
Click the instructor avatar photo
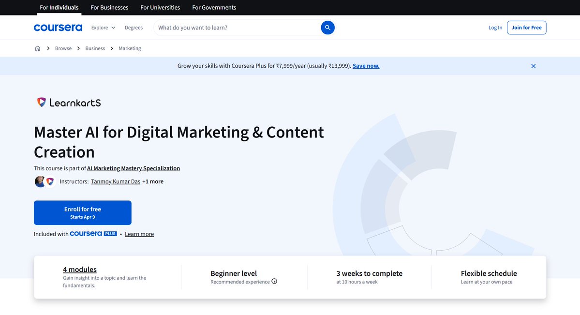point(40,181)
